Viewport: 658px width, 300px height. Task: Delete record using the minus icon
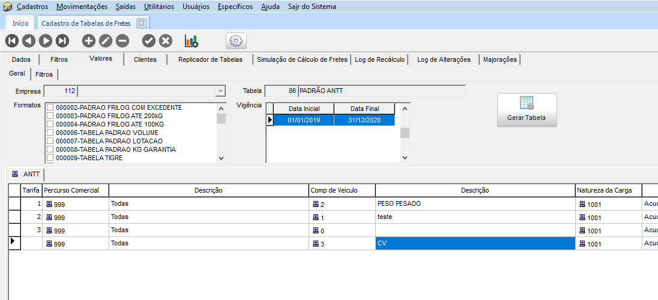coord(122,41)
